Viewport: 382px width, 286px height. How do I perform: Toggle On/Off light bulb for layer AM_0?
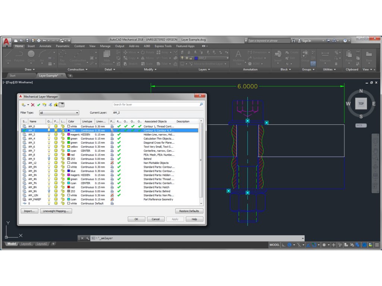[x=49, y=127]
